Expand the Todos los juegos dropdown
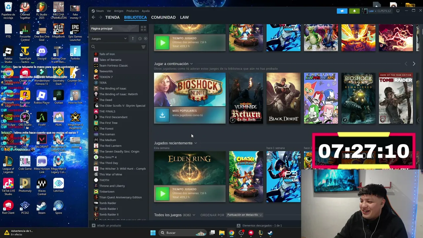This screenshot has height=238, width=423. coord(194,215)
